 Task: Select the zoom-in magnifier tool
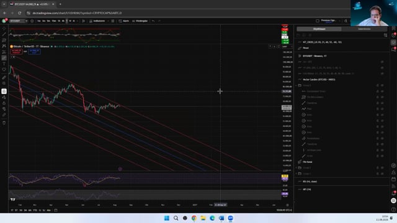4,83
